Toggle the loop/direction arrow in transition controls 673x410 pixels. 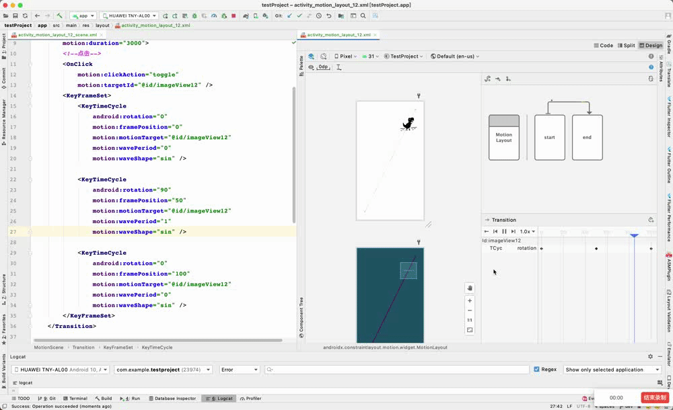pos(487,232)
